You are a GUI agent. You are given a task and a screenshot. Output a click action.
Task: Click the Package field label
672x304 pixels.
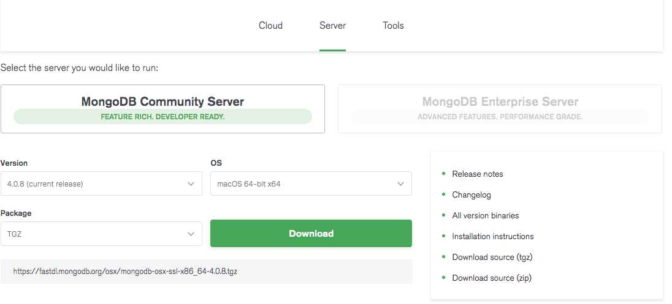click(x=16, y=213)
